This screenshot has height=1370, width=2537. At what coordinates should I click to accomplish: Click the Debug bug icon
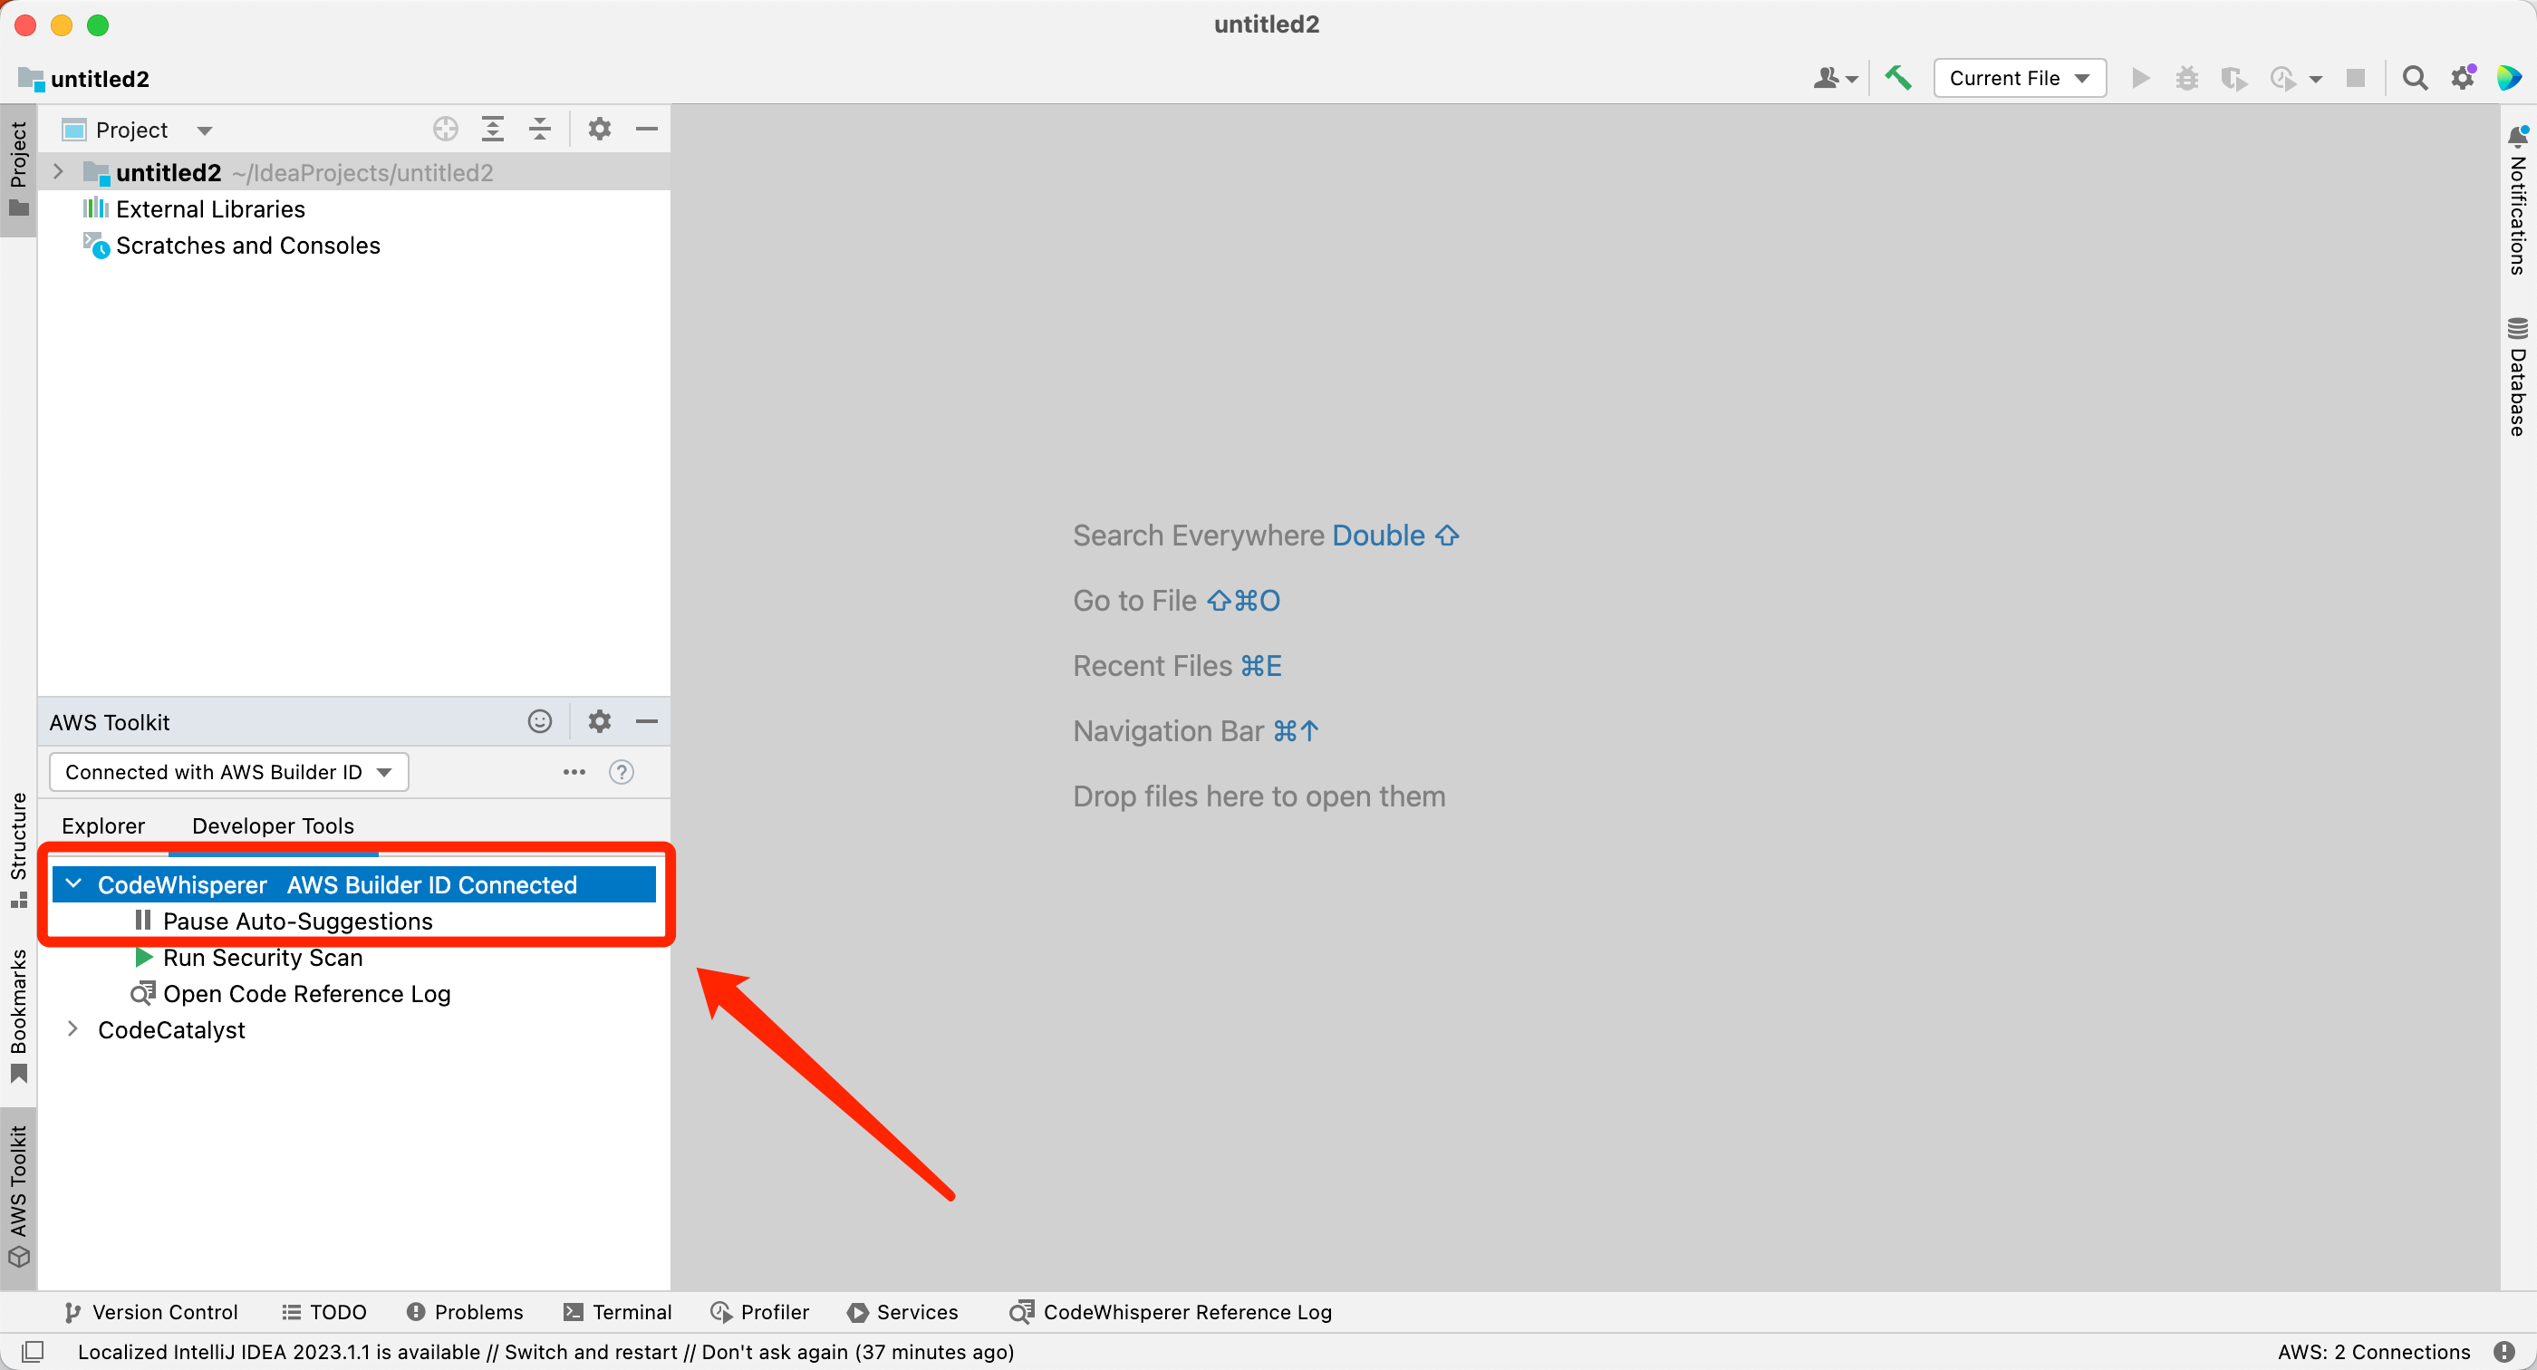click(x=2186, y=78)
